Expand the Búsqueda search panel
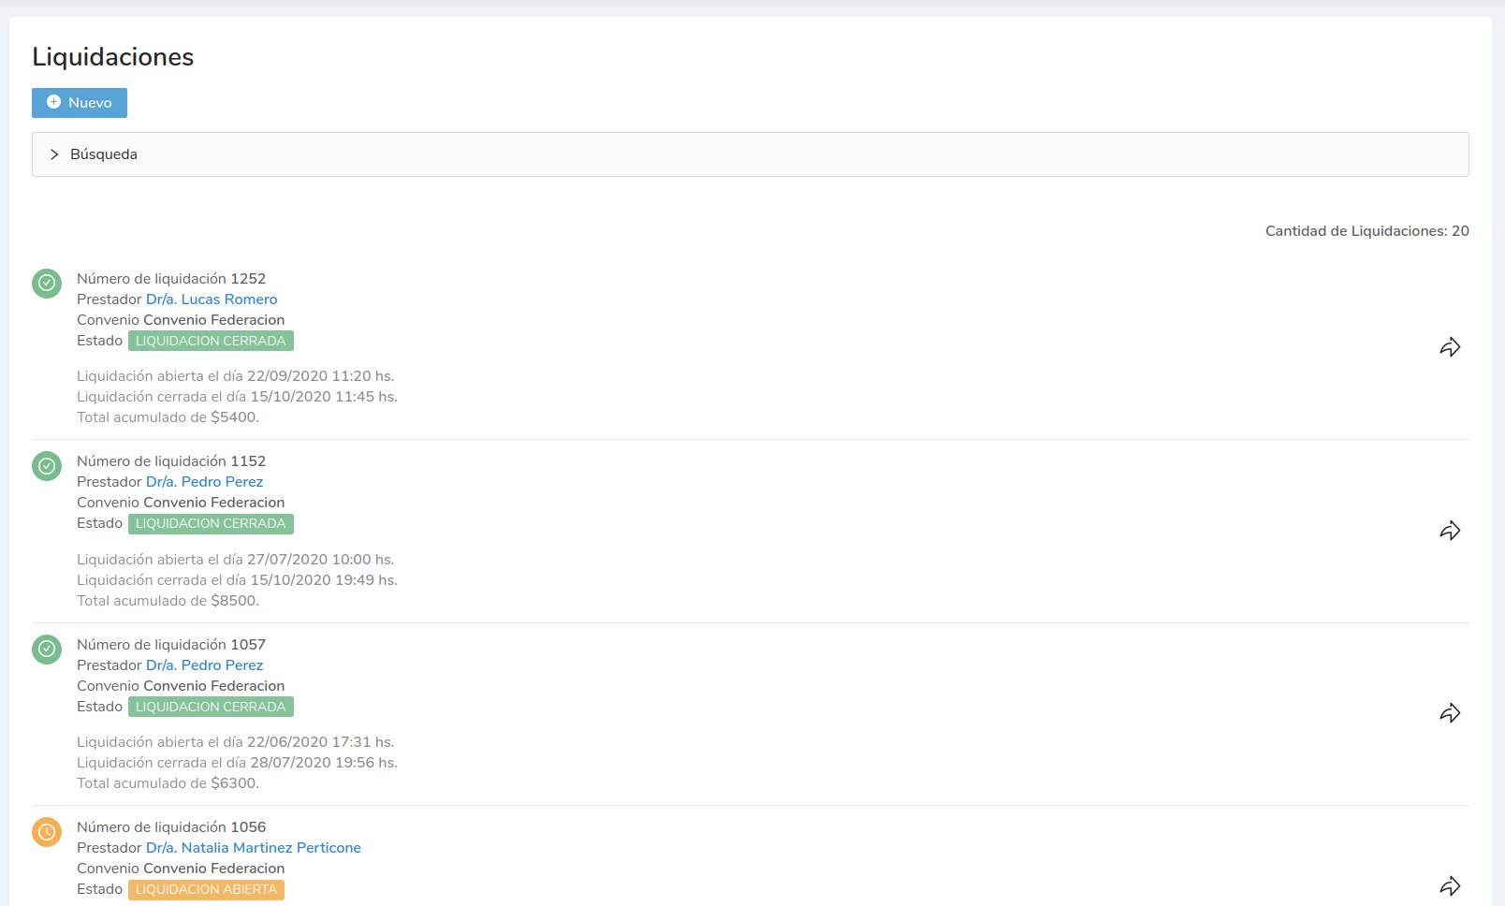Image resolution: width=1505 pixels, height=906 pixels. click(104, 154)
